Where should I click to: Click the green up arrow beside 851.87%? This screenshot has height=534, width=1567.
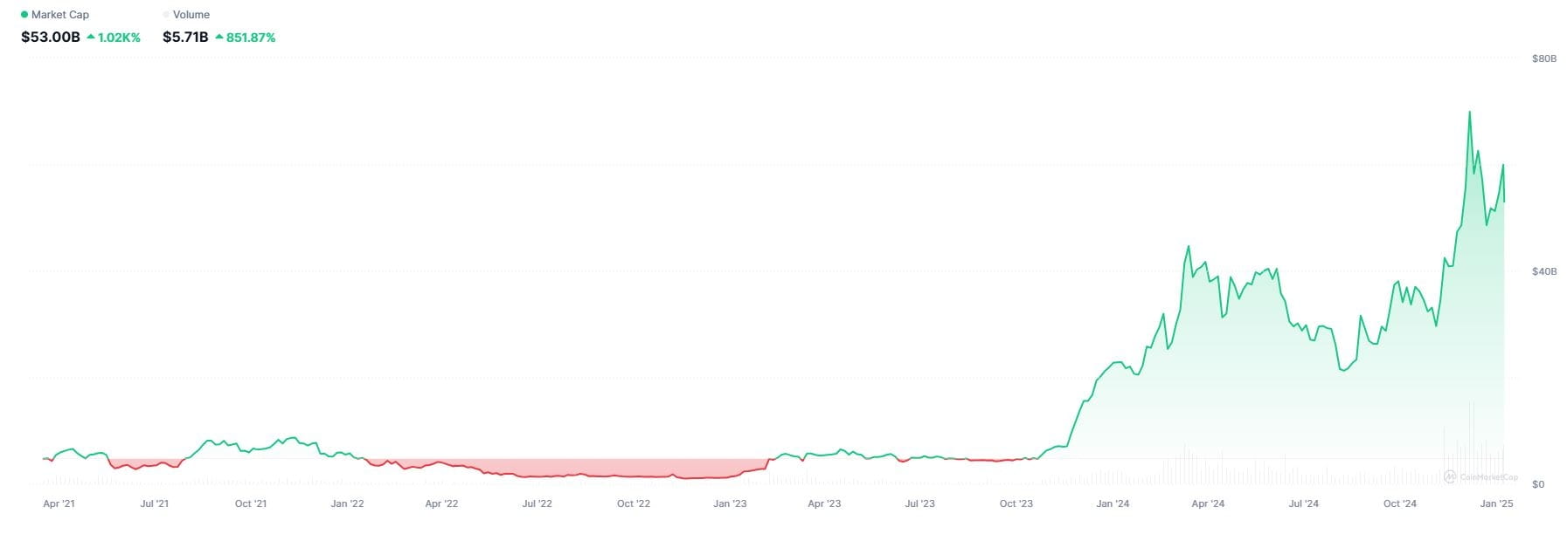click(219, 38)
